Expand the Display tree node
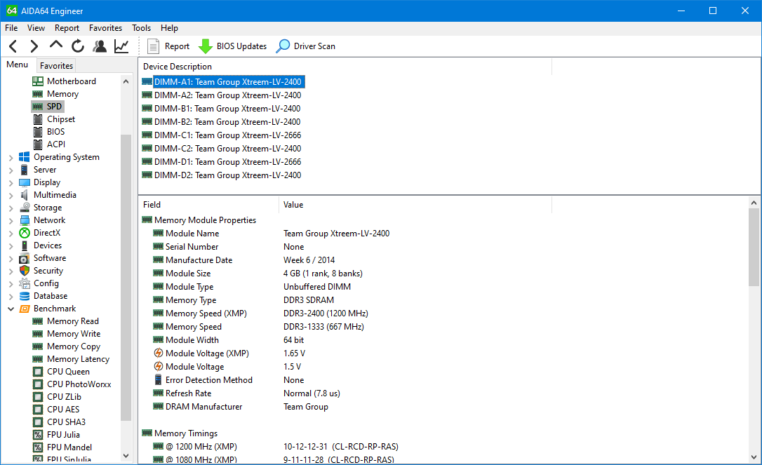 pos(11,182)
